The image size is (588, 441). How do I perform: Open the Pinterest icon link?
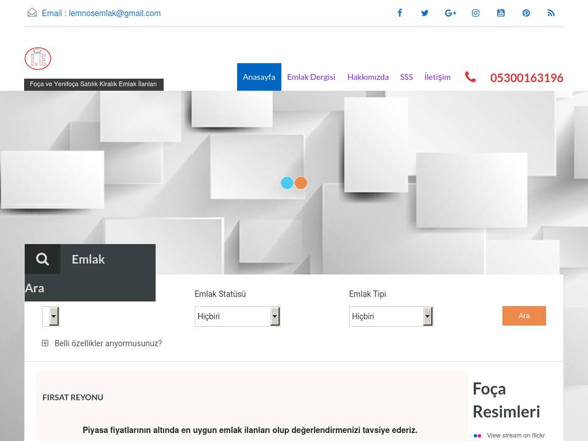(x=526, y=13)
